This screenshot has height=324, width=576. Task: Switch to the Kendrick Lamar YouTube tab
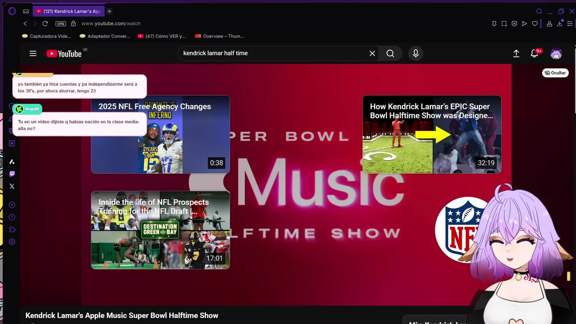coord(68,11)
